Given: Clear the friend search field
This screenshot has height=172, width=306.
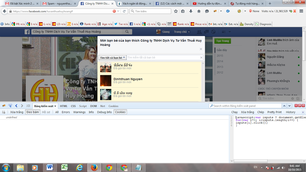Looking at the screenshot, I should click(201, 58).
